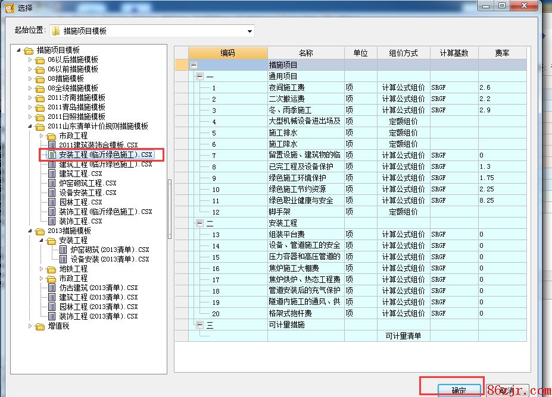This screenshot has height=397, width=552.
Task: Click the 地铁工程 folder icon
Action: 52,269
